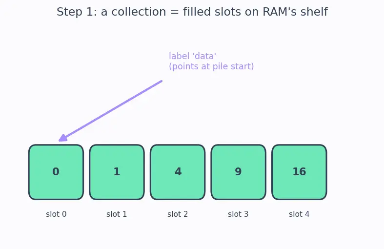Click "RAM's shelf" in the heading

tap(295, 12)
